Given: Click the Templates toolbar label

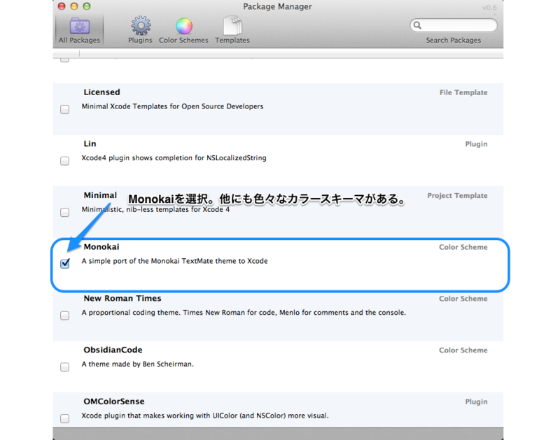Looking at the screenshot, I should 232,40.
